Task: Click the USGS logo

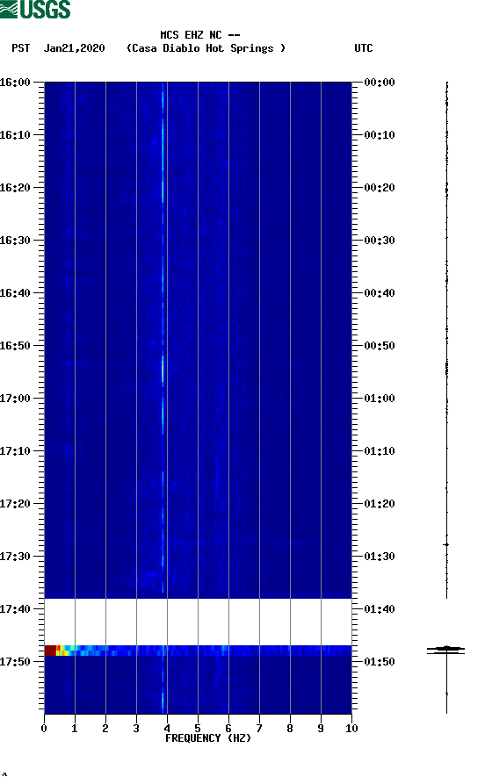Action: 35,9
